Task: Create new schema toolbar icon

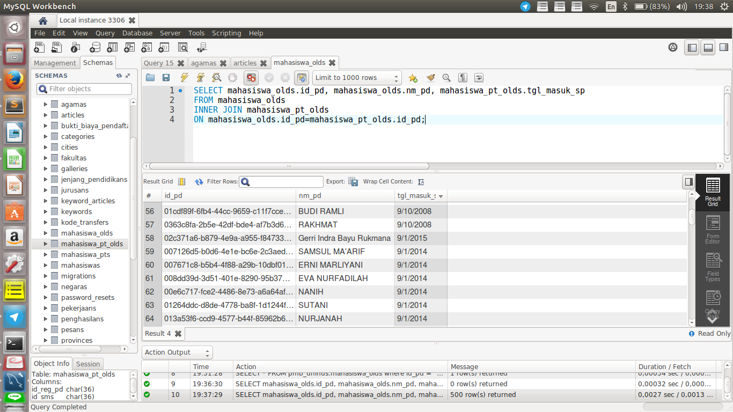Action: (94, 47)
